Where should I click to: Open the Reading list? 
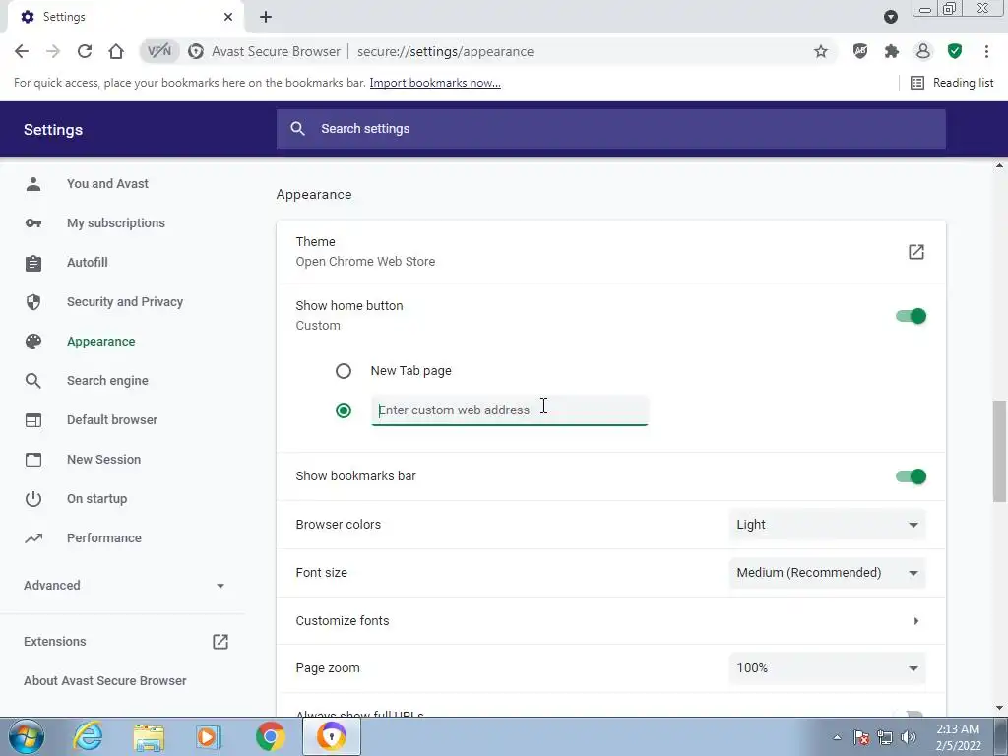[x=952, y=83]
